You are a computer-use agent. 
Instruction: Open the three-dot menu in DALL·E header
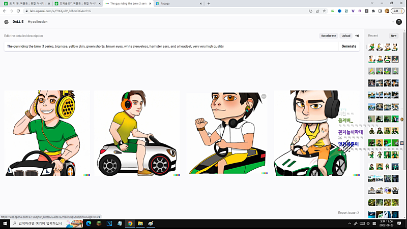click(x=392, y=22)
